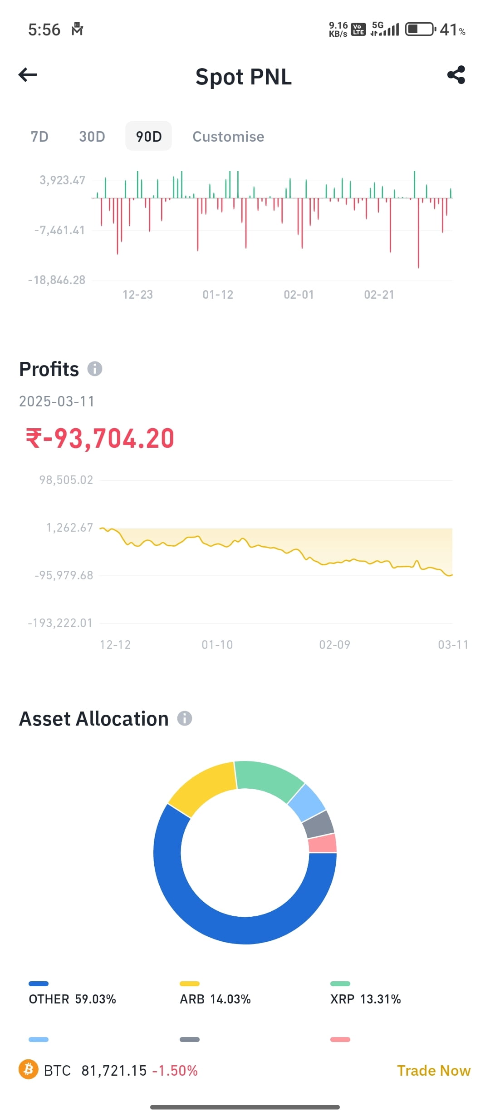Screen dimensions: 490x1117
Task: Tap the Trade Now link
Action: click(434, 1070)
